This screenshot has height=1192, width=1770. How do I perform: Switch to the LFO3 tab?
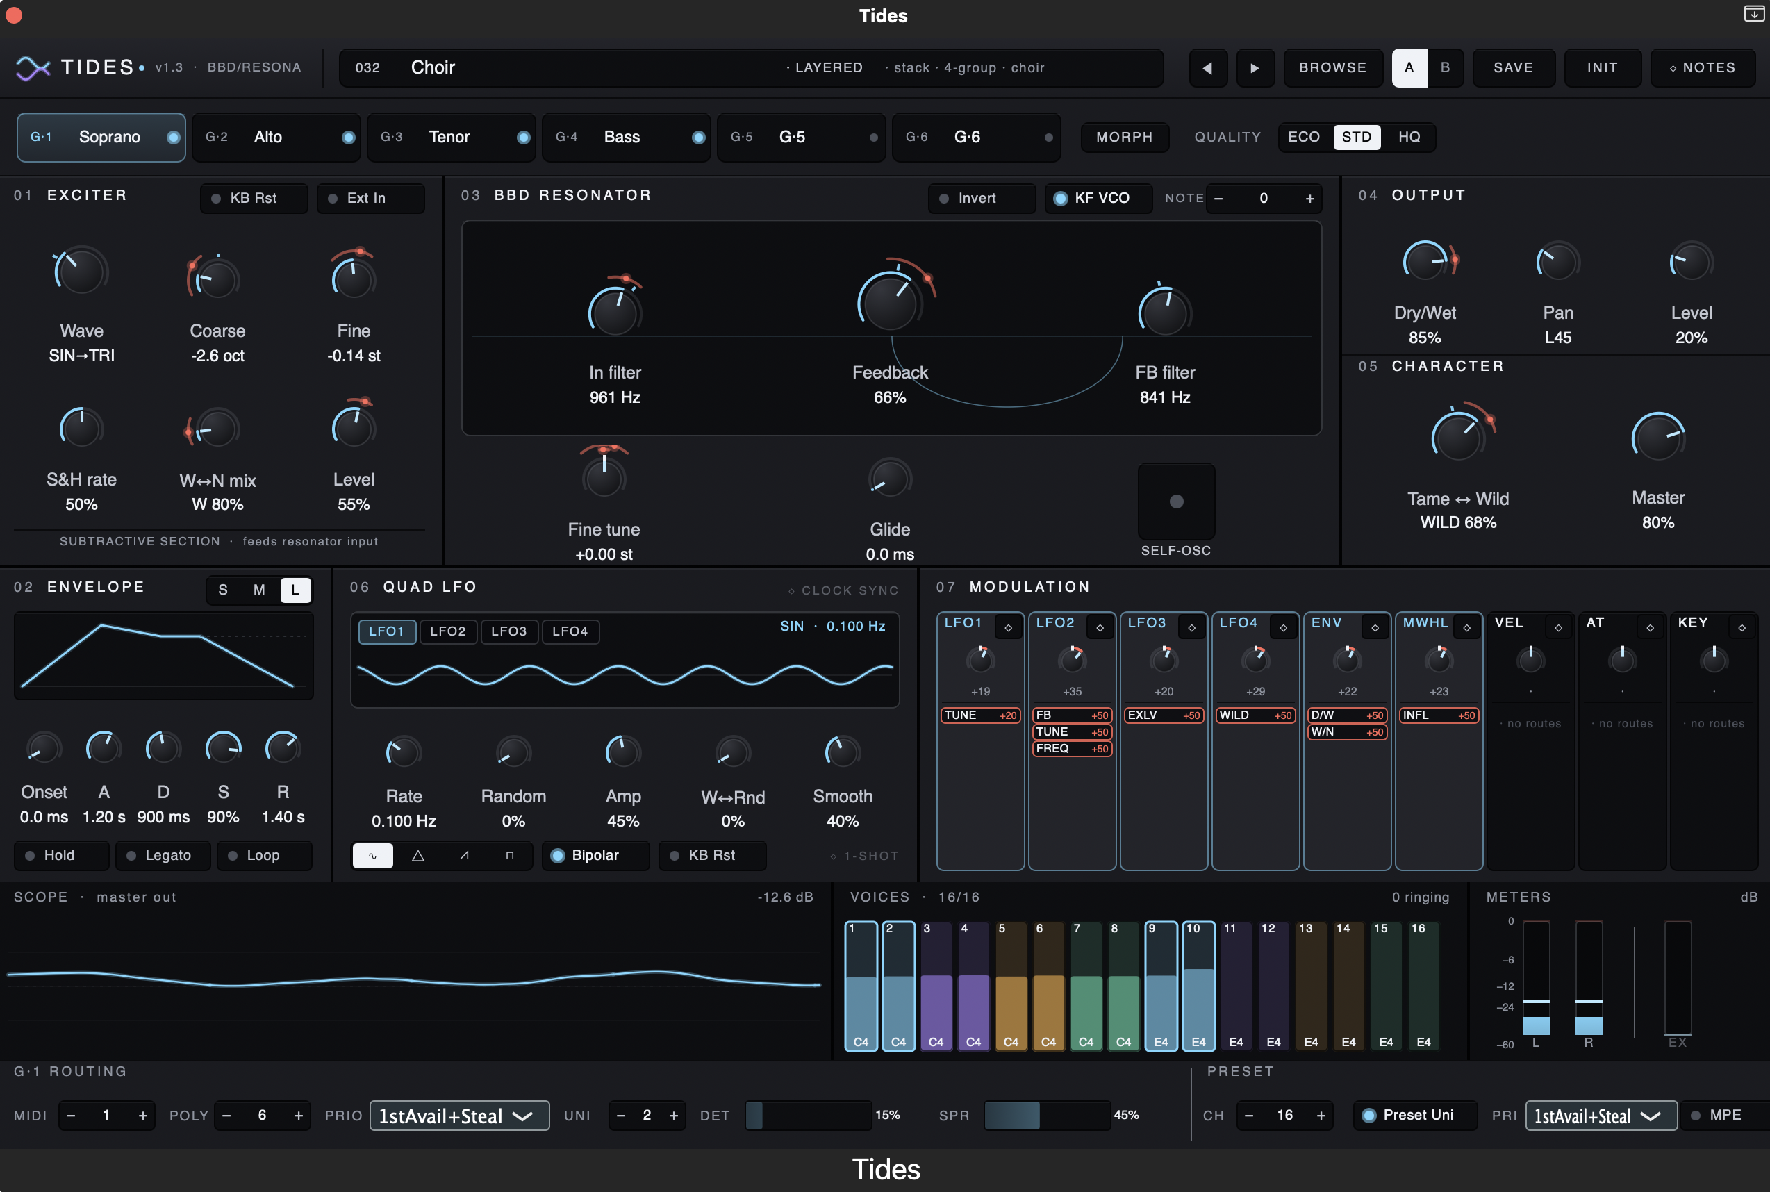(508, 631)
